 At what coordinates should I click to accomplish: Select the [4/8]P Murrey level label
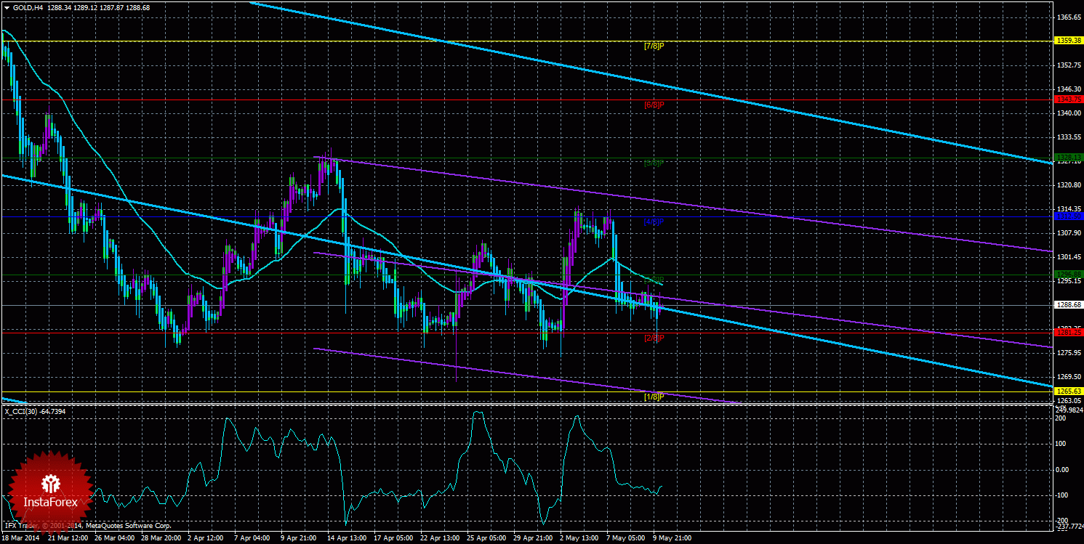tap(654, 222)
